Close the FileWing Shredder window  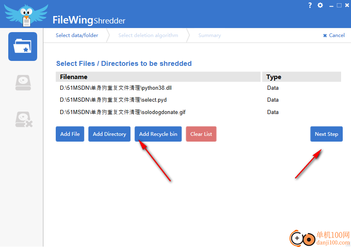pos(347,5)
